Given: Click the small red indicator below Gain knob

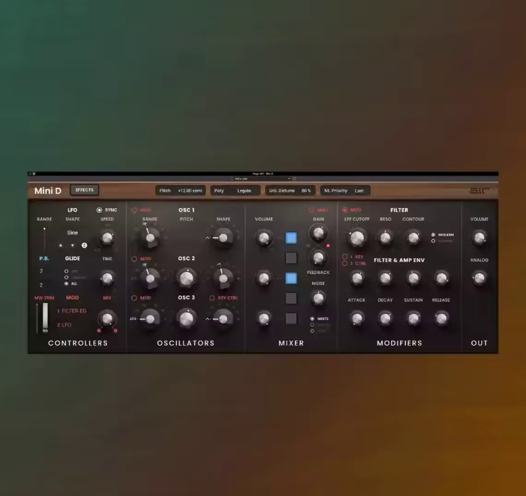Looking at the screenshot, I should 328,246.
